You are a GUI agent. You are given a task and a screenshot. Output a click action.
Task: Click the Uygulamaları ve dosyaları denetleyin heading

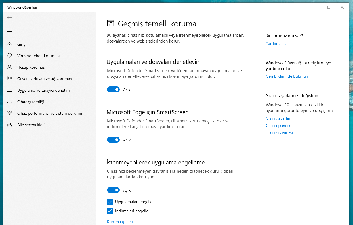pos(153,62)
